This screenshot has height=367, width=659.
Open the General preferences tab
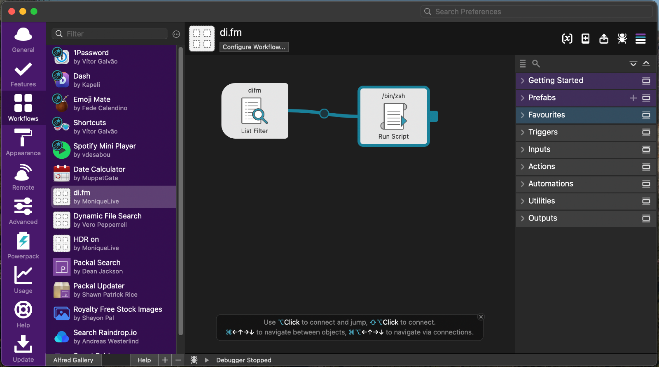(x=23, y=39)
